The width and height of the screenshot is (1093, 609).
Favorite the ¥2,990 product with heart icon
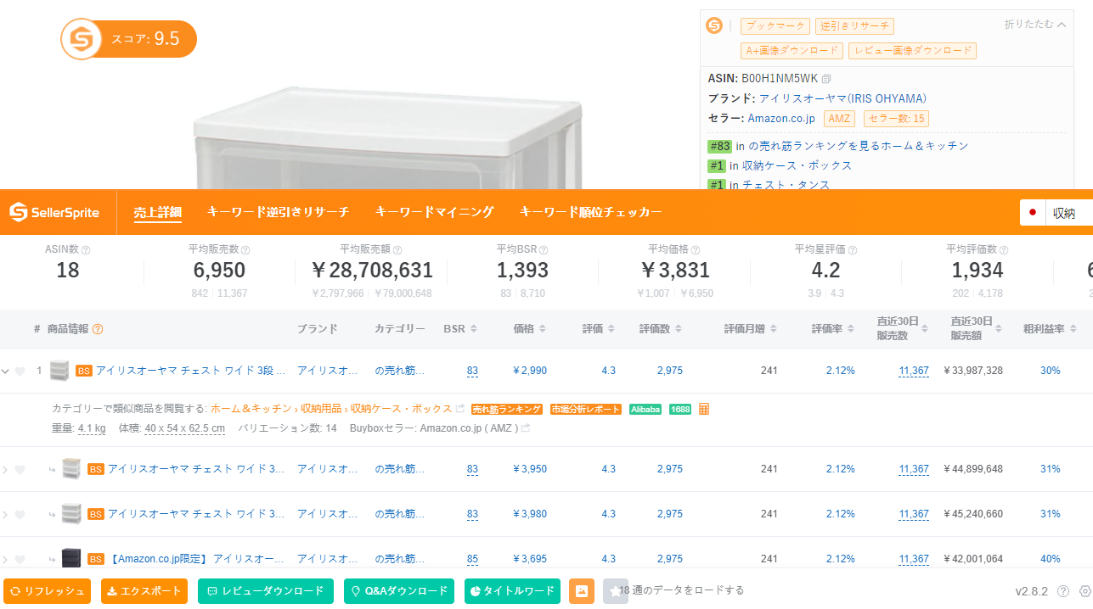click(20, 371)
